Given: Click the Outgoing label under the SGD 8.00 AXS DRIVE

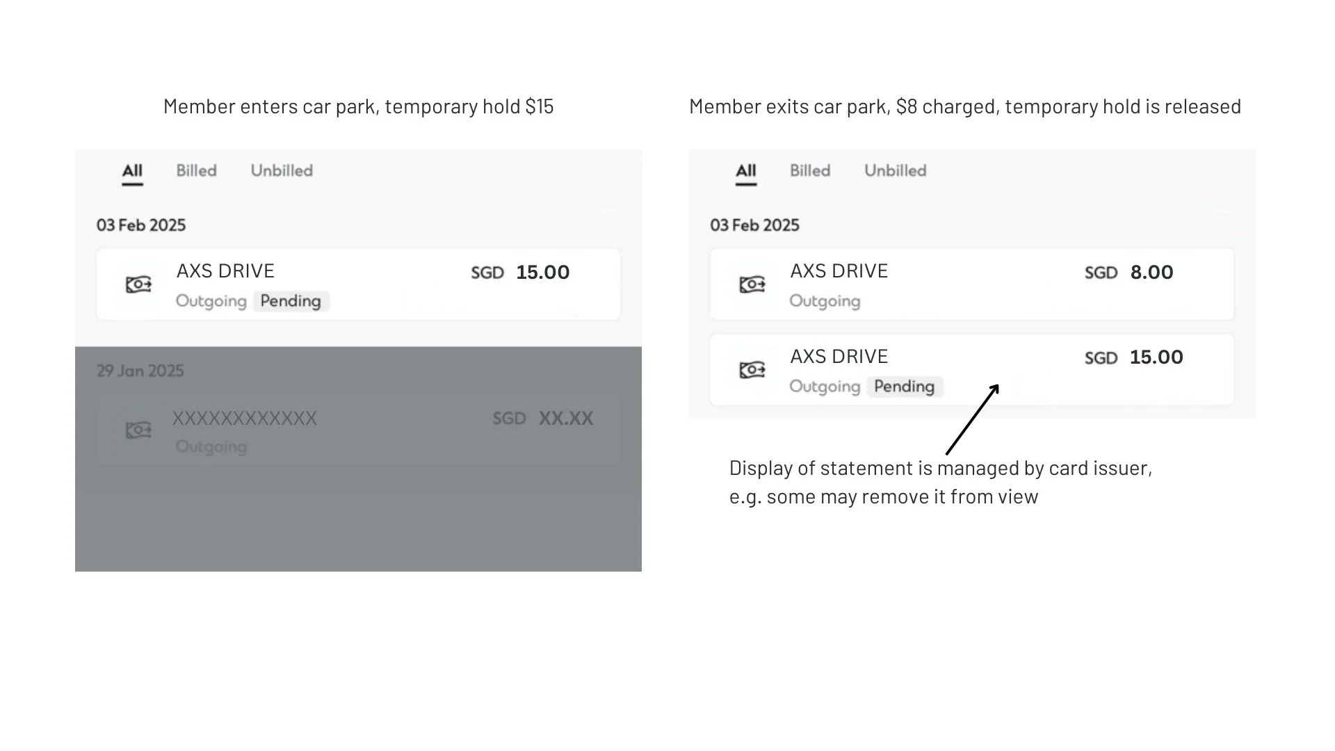Looking at the screenshot, I should (825, 302).
